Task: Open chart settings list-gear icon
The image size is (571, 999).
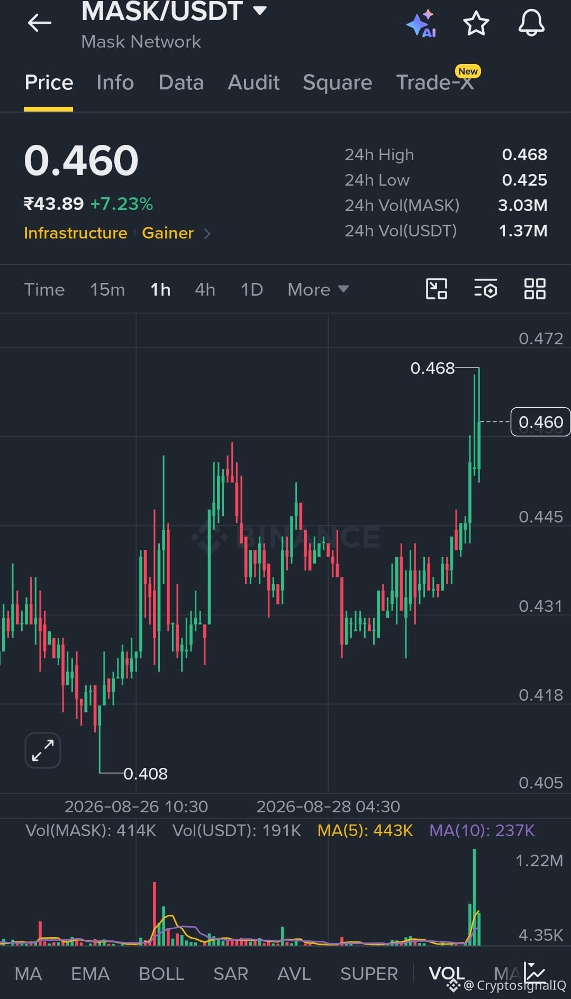Action: [485, 289]
